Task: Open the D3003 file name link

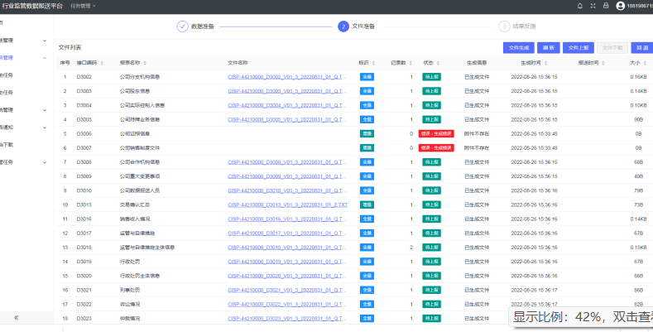Action: coord(287,91)
